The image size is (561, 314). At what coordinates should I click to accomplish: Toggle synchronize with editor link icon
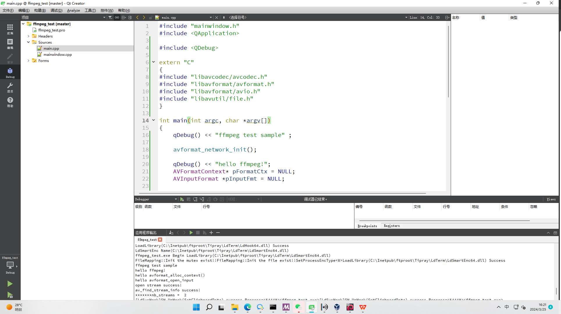pos(117,17)
